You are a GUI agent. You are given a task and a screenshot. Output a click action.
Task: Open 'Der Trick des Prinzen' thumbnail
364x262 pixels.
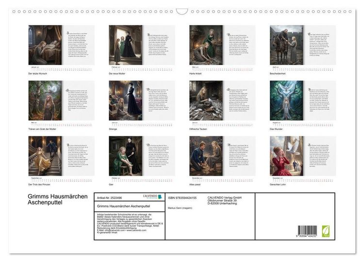[62, 156]
